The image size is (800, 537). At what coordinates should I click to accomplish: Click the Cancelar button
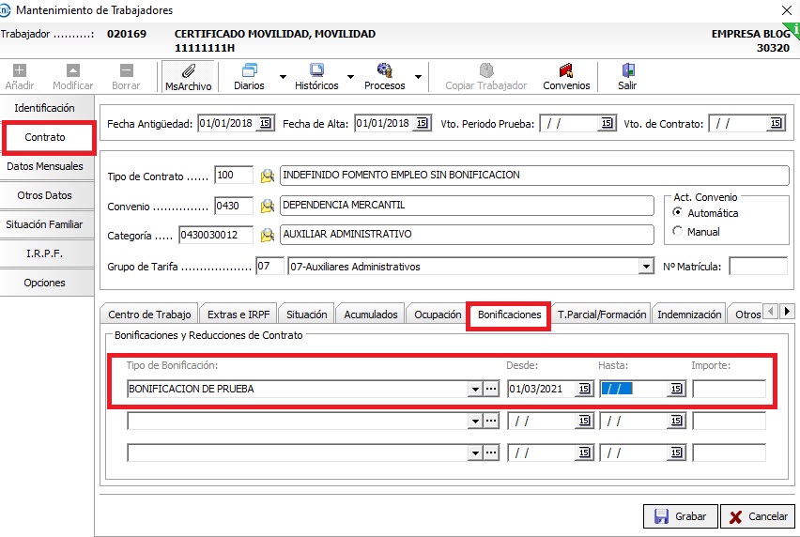coord(758,516)
